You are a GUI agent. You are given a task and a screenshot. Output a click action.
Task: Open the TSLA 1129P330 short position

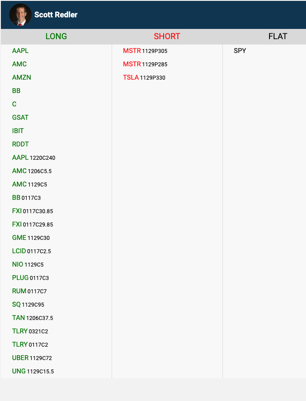[144, 77]
